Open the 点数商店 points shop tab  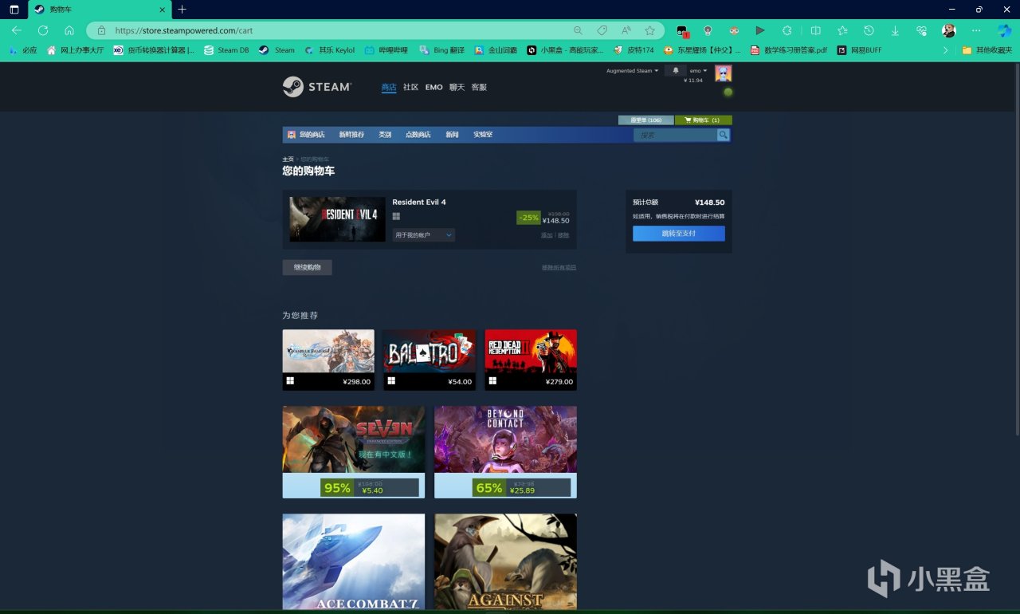(418, 135)
